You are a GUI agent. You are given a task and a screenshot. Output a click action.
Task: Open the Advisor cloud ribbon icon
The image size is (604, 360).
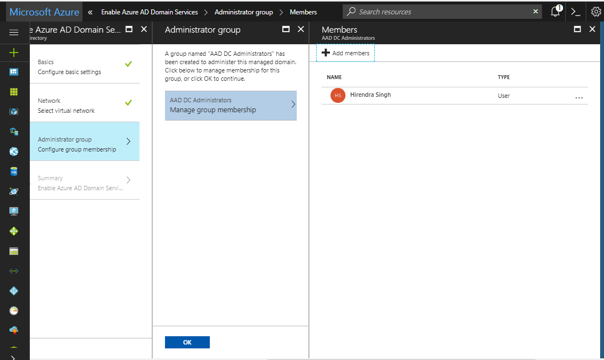tap(14, 330)
